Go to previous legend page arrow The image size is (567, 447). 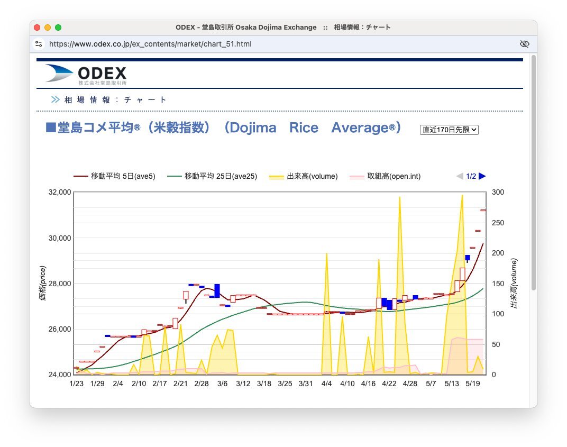click(460, 176)
